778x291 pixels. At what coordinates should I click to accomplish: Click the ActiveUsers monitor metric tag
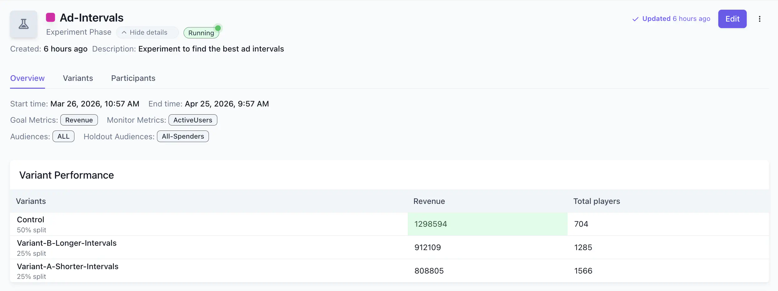193,120
